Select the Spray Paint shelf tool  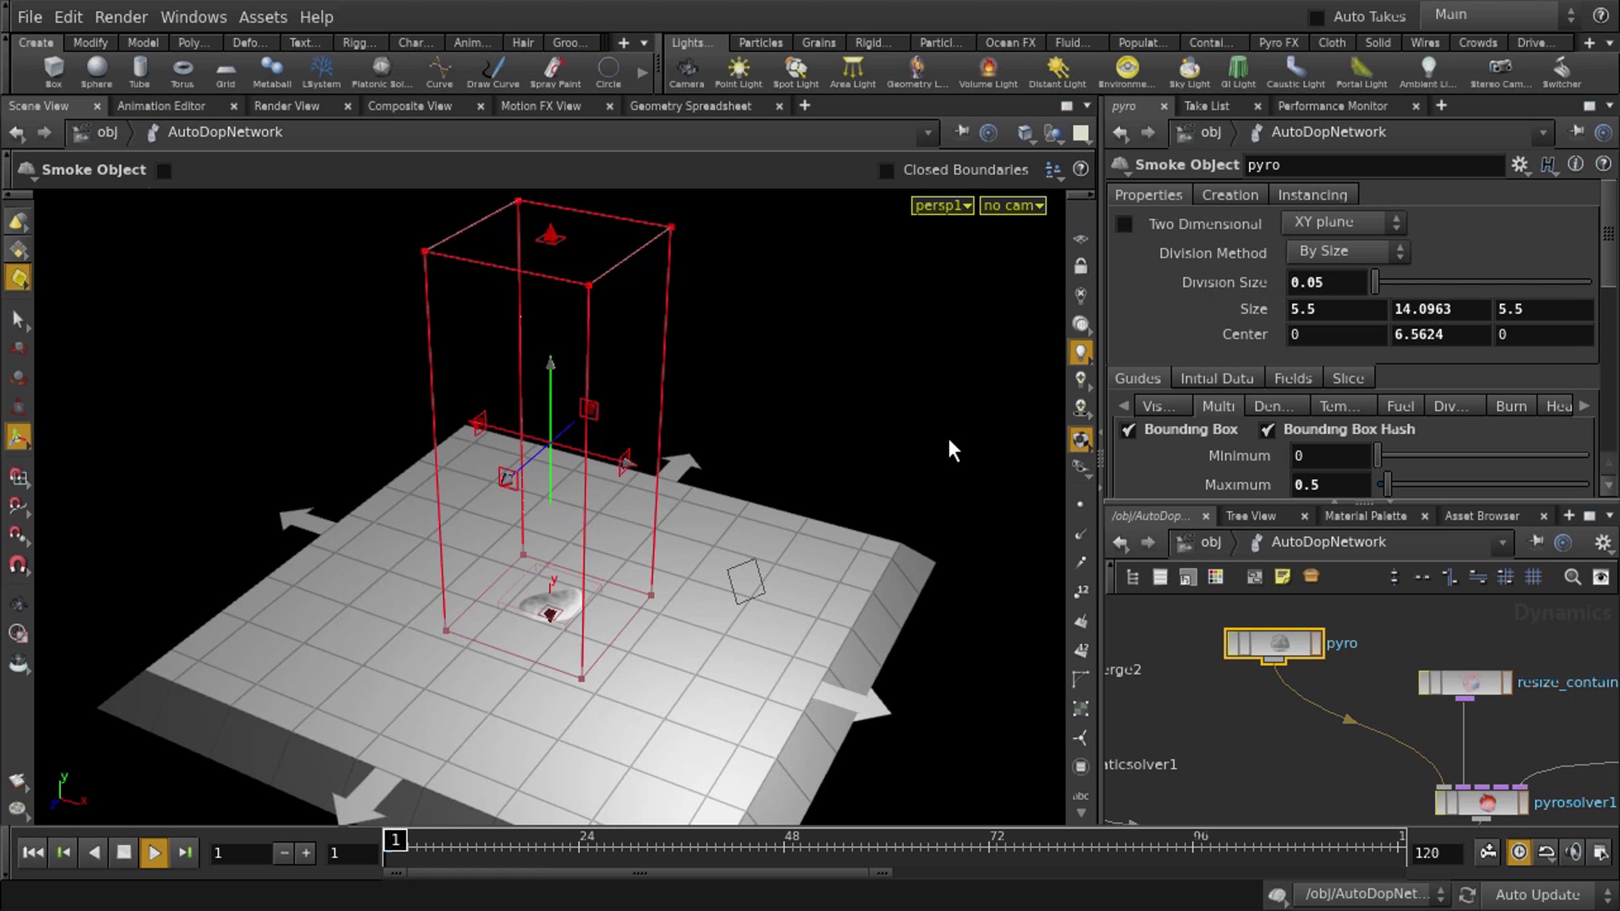[x=555, y=72]
